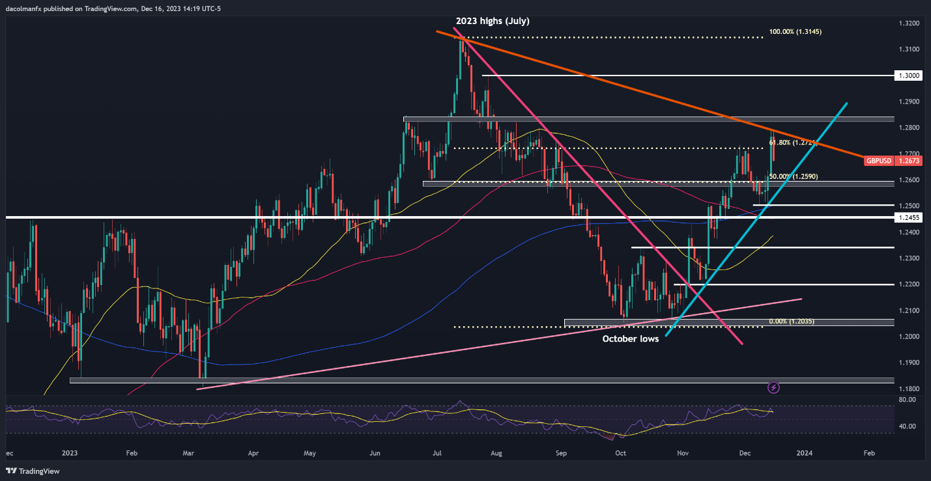Click the 2024 label on the time axis

(x=805, y=452)
